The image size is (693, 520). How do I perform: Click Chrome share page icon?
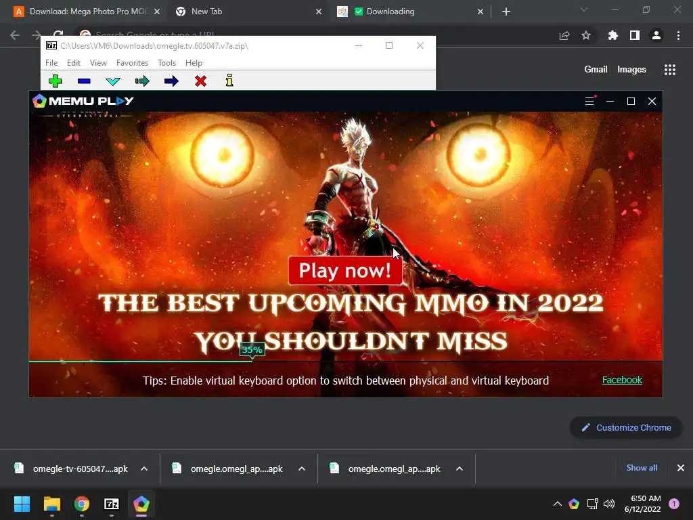[564, 35]
